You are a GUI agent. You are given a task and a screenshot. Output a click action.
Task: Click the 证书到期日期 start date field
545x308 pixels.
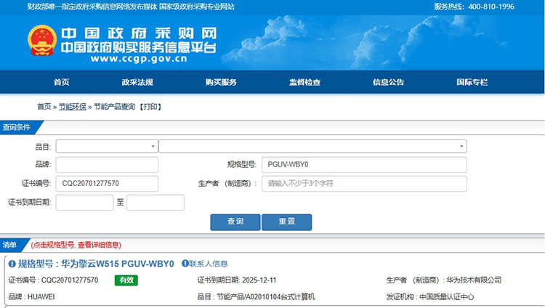click(x=84, y=203)
